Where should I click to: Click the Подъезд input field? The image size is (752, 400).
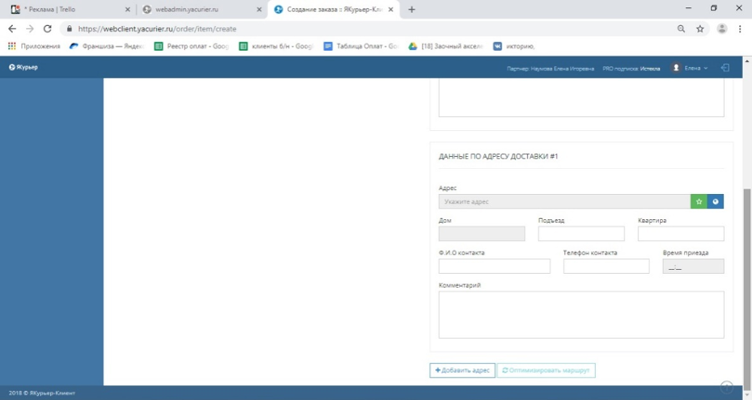[581, 234]
